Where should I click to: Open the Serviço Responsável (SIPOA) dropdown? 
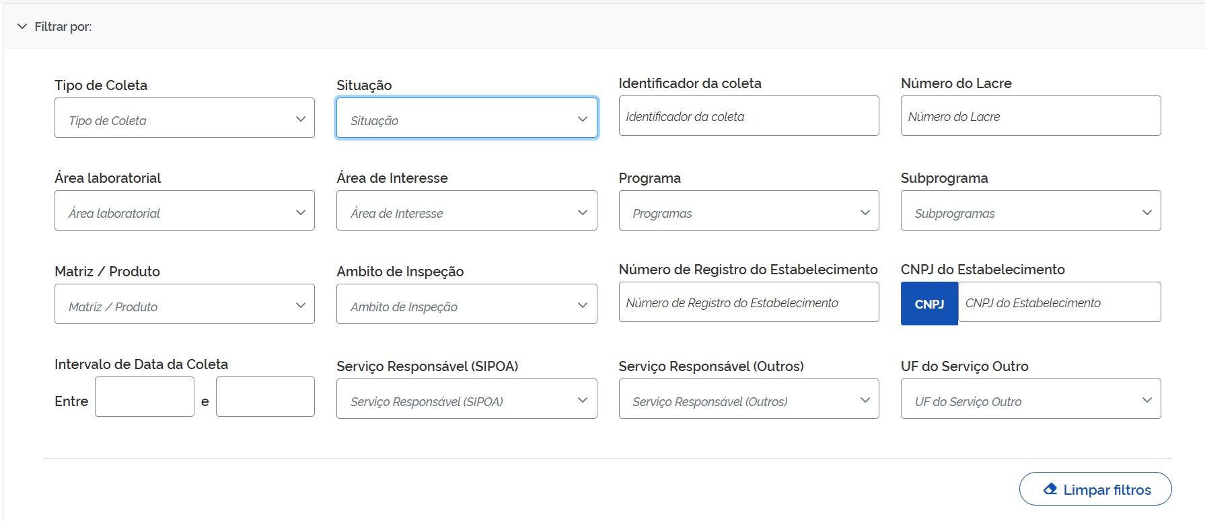pyautogui.click(x=466, y=399)
